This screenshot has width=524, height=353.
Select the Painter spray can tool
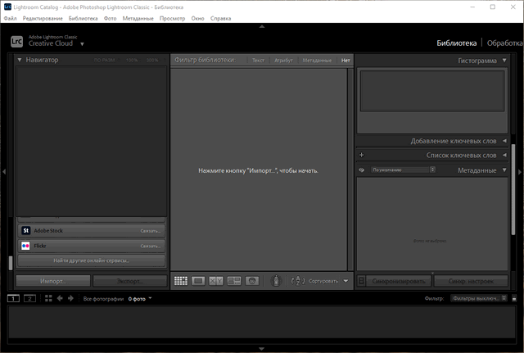(x=276, y=281)
